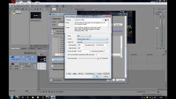Switch to the Project tab

[100, 74]
